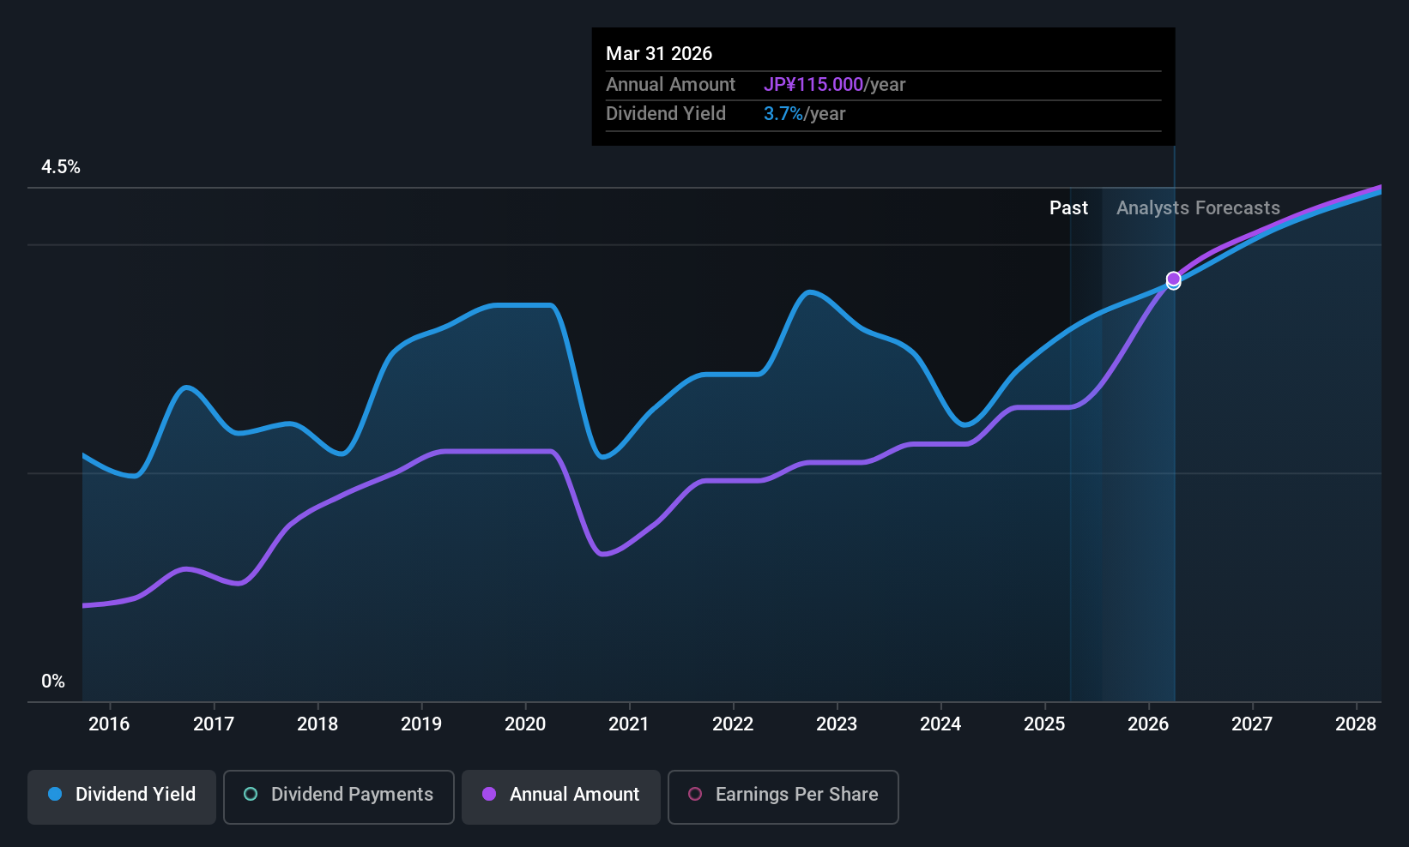
Task: Toggle the Dividend Yield series
Action: 122,797
